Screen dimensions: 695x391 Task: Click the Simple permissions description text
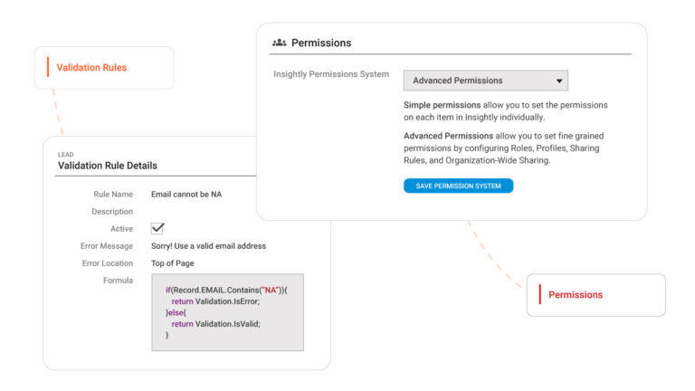point(505,110)
